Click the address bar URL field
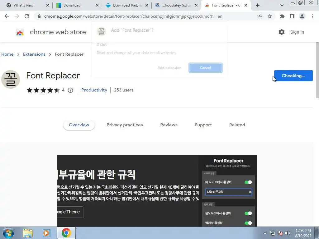Viewport: 319px width, 239px height. pyautogui.click(x=133, y=16)
